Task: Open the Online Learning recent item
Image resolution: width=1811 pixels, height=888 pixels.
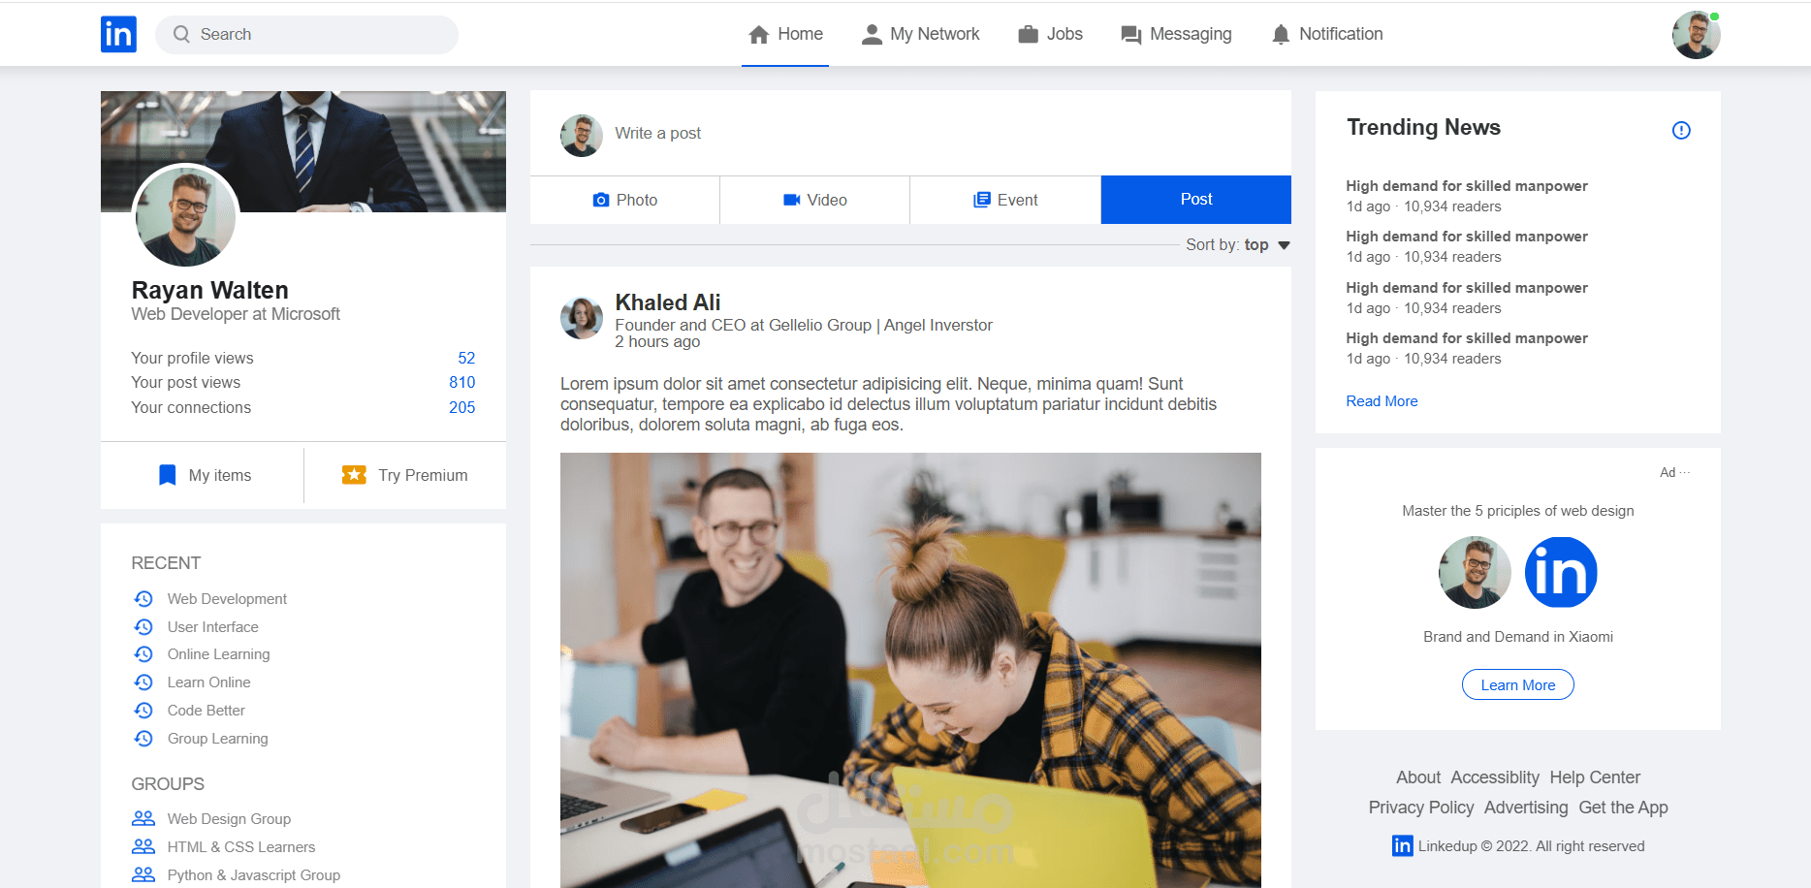Action: pos(218,654)
